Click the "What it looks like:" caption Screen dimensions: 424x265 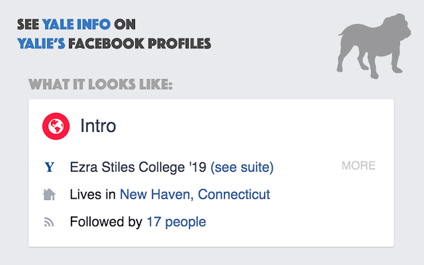pyautogui.click(x=99, y=85)
